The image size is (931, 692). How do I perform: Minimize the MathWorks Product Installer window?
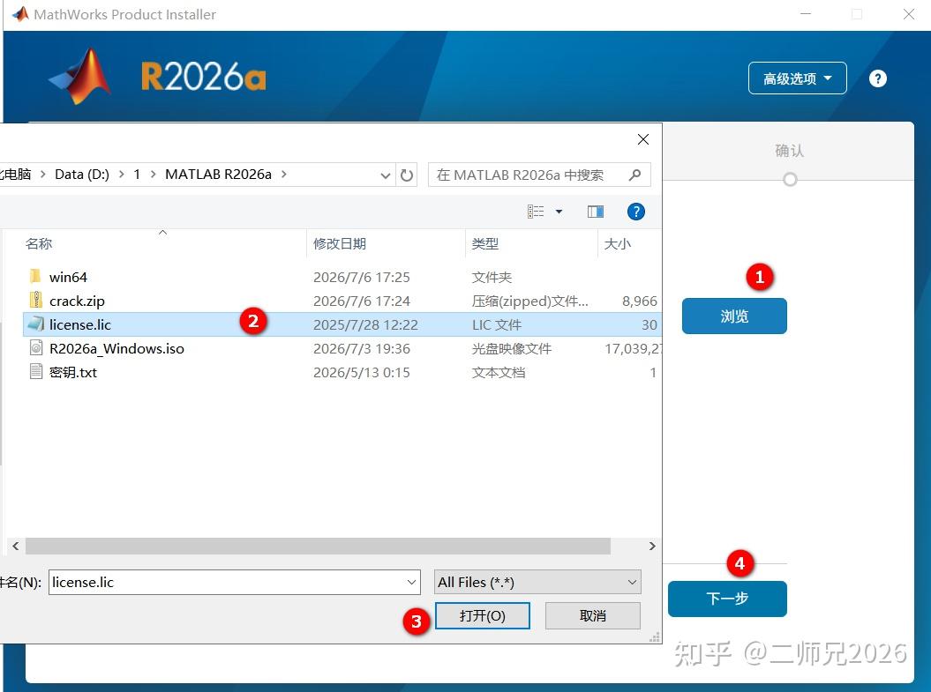tap(806, 14)
